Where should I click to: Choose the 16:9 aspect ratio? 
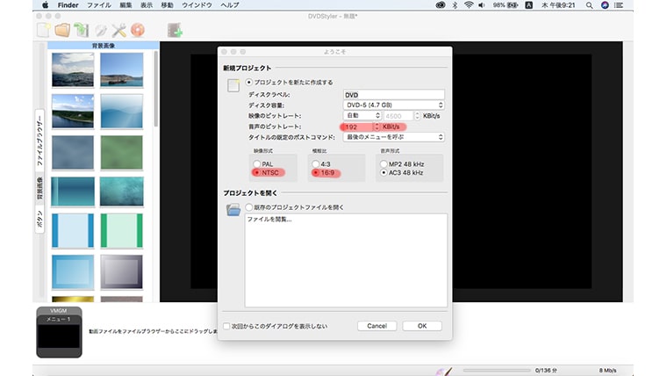pyautogui.click(x=316, y=172)
